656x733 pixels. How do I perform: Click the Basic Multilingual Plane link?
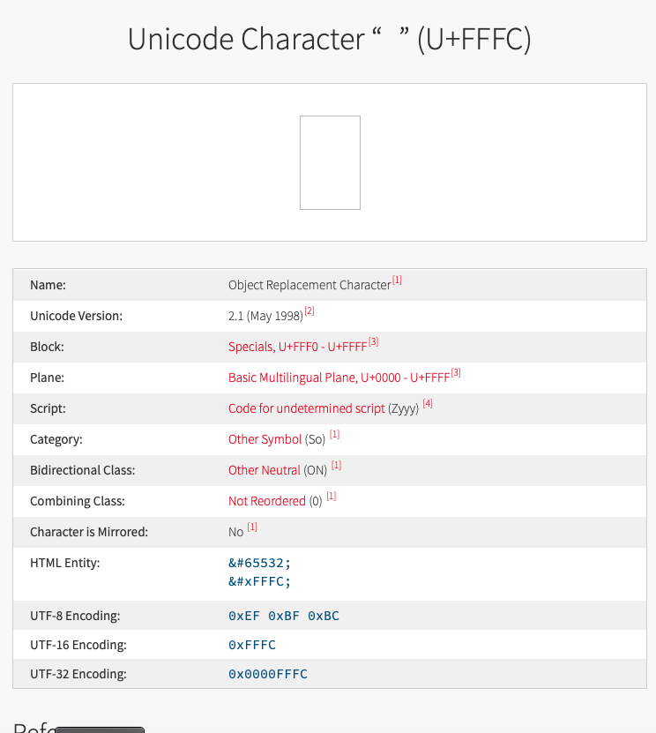click(339, 378)
